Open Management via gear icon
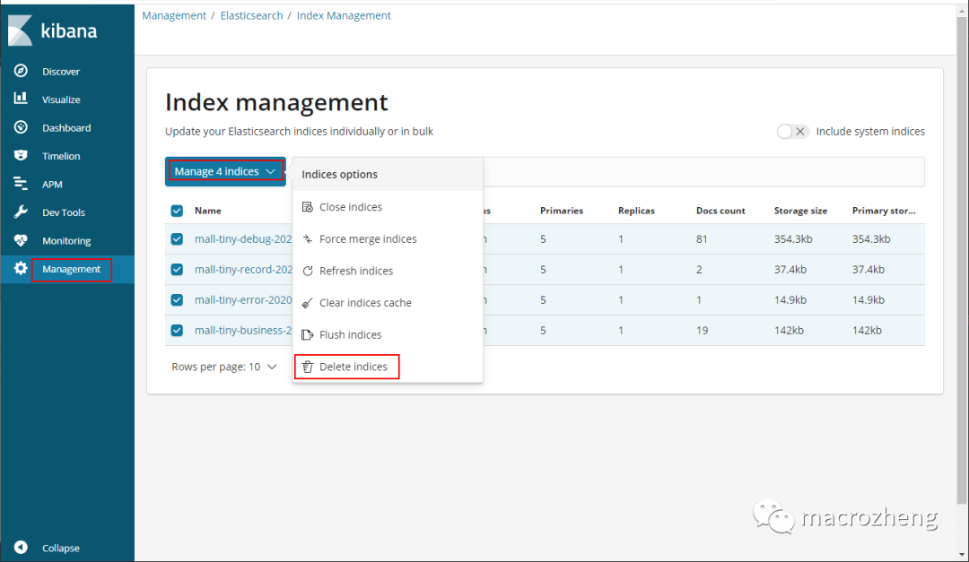This screenshot has height=562, width=969. tap(21, 269)
